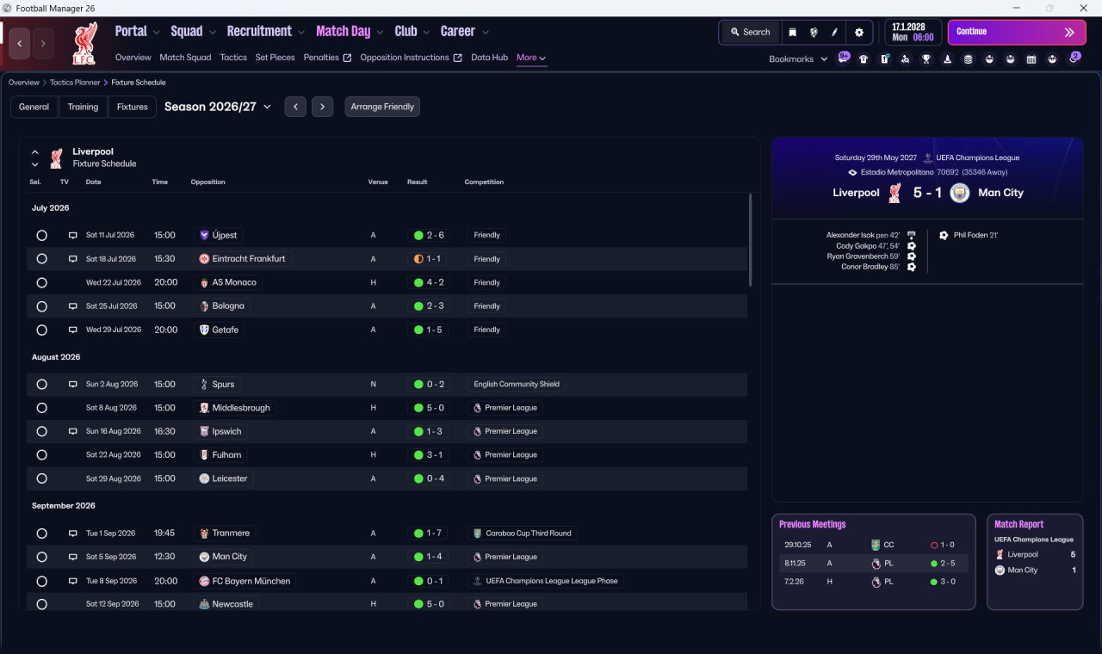The height and width of the screenshot is (654, 1102).
Task: Select the AS Monaco fixture radio button
Action: coord(41,282)
